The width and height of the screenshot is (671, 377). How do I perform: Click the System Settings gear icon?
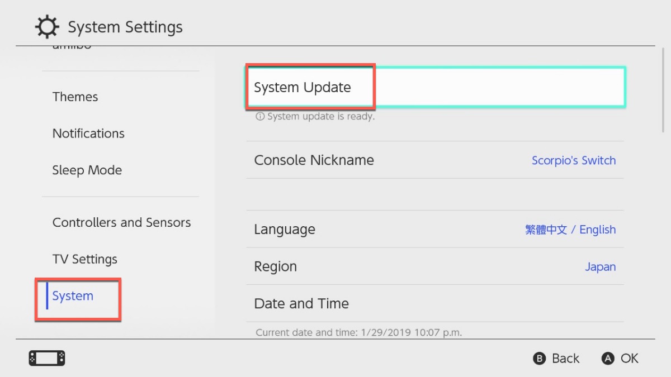(46, 27)
